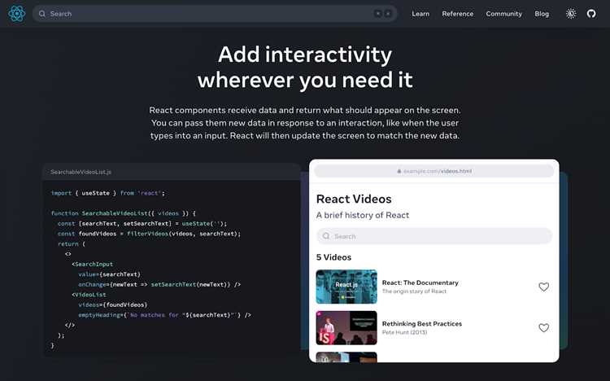This screenshot has height=381, width=610.
Task: Click 'Add interactivity wherever you need it' heading
Action: 305,67
